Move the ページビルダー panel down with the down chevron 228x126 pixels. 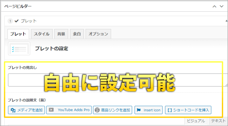[x=221, y=6]
